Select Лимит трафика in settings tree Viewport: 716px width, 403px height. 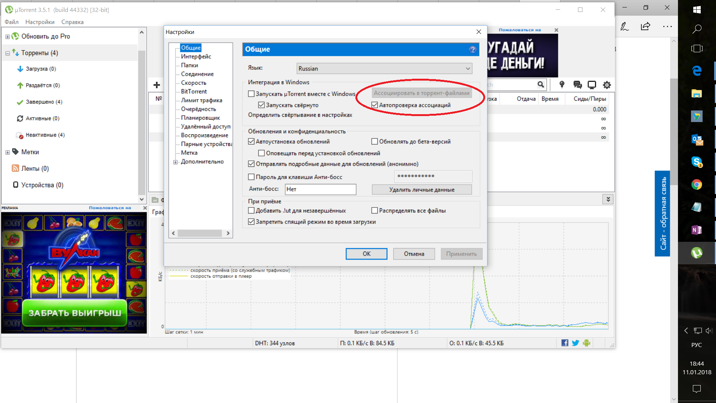click(x=202, y=100)
